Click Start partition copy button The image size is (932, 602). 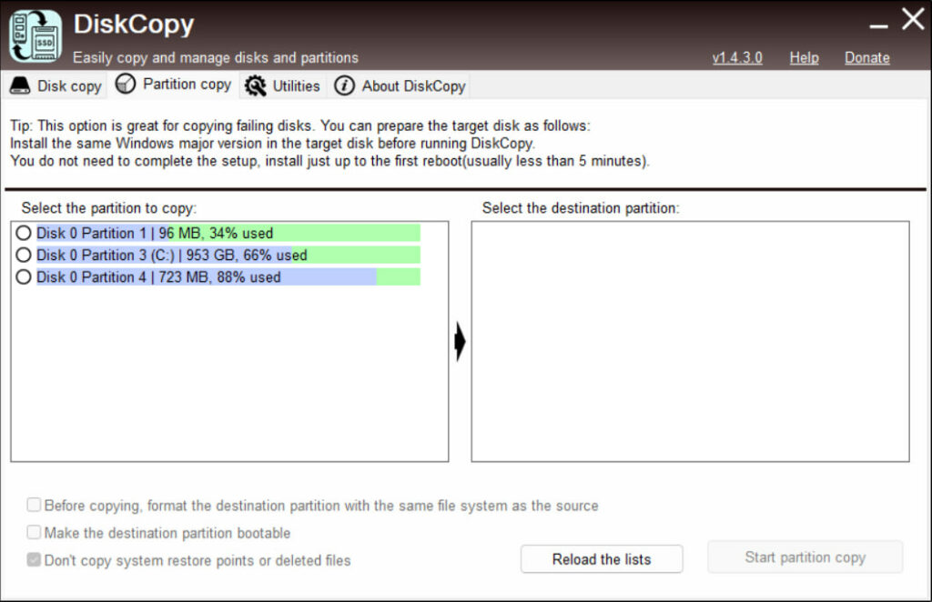[805, 557]
